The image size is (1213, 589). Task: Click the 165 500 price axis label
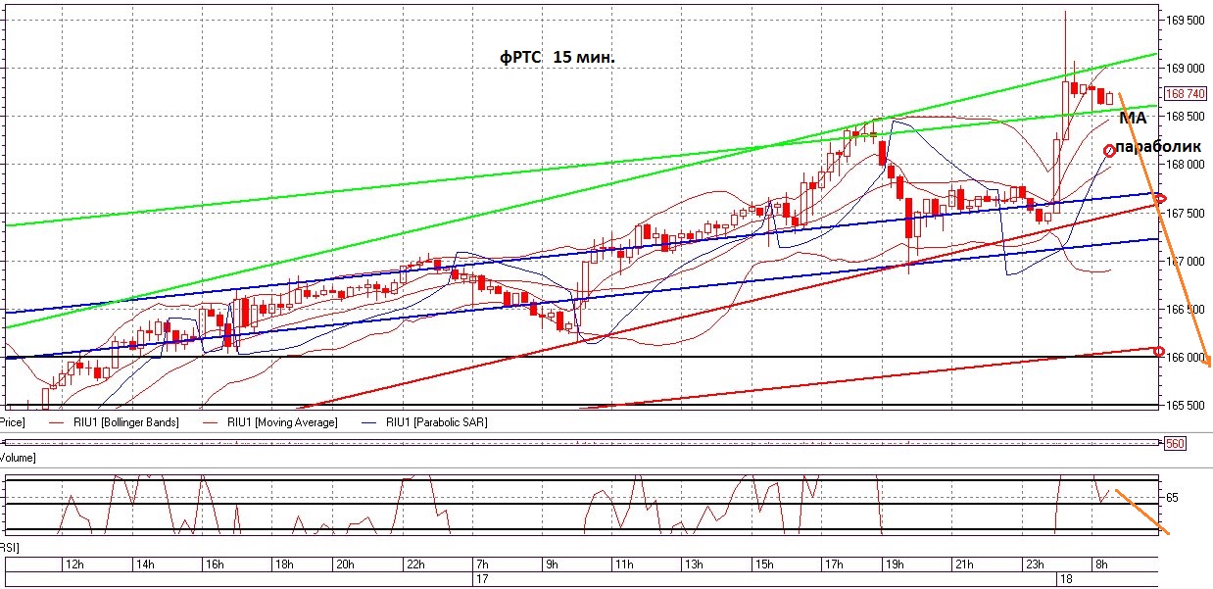(x=1187, y=405)
